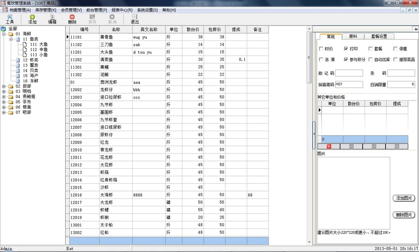Click the 删除 delete toolbar icon
Viewport: 419px width, 252px height.
point(72,19)
